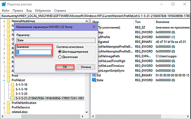Expand the Print tree node

pos(4,76)
